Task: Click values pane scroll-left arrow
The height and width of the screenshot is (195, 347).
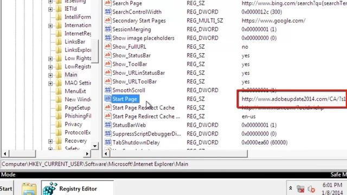Action: (106, 154)
